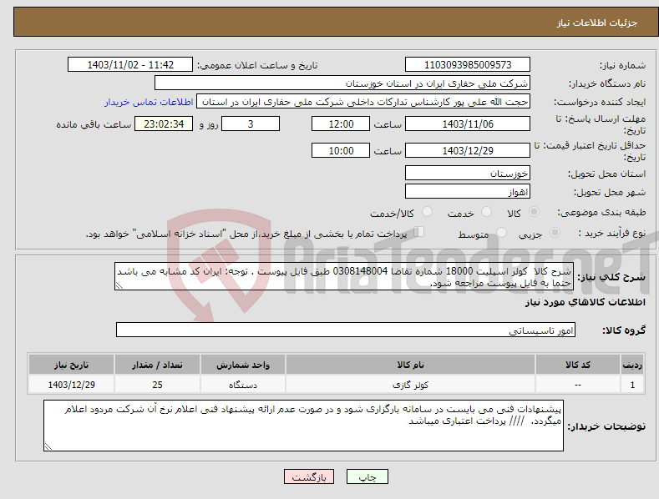The width and height of the screenshot is (659, 499).
Task: Toggle the اسناد خزانه اسلامی payment checkbox
Action: [418, 232]
